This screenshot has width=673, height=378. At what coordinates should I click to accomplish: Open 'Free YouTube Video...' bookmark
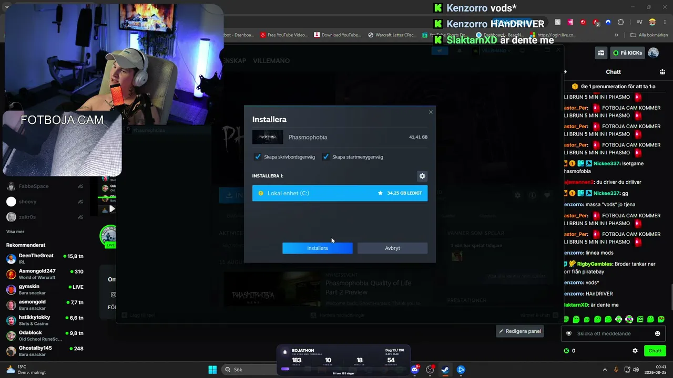[284, 35]
